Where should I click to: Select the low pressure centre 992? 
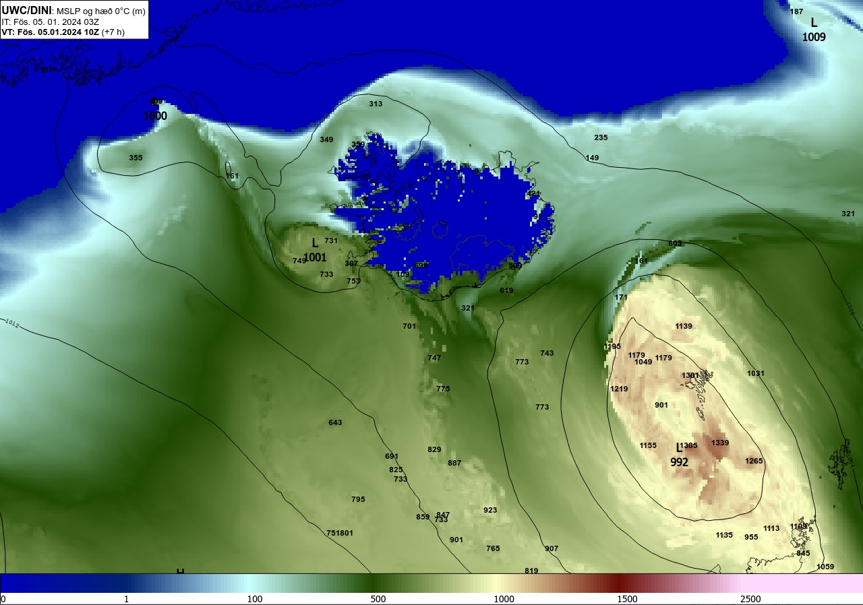tap(679, 462)
